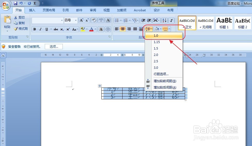Justify text alignment

tap(135, 29)
